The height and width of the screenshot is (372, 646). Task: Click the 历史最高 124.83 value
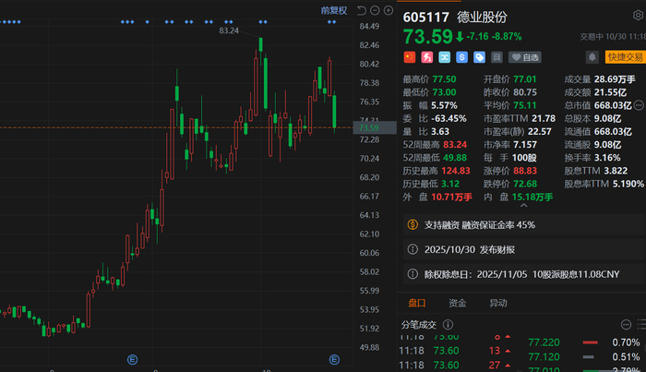click(456, 171)
